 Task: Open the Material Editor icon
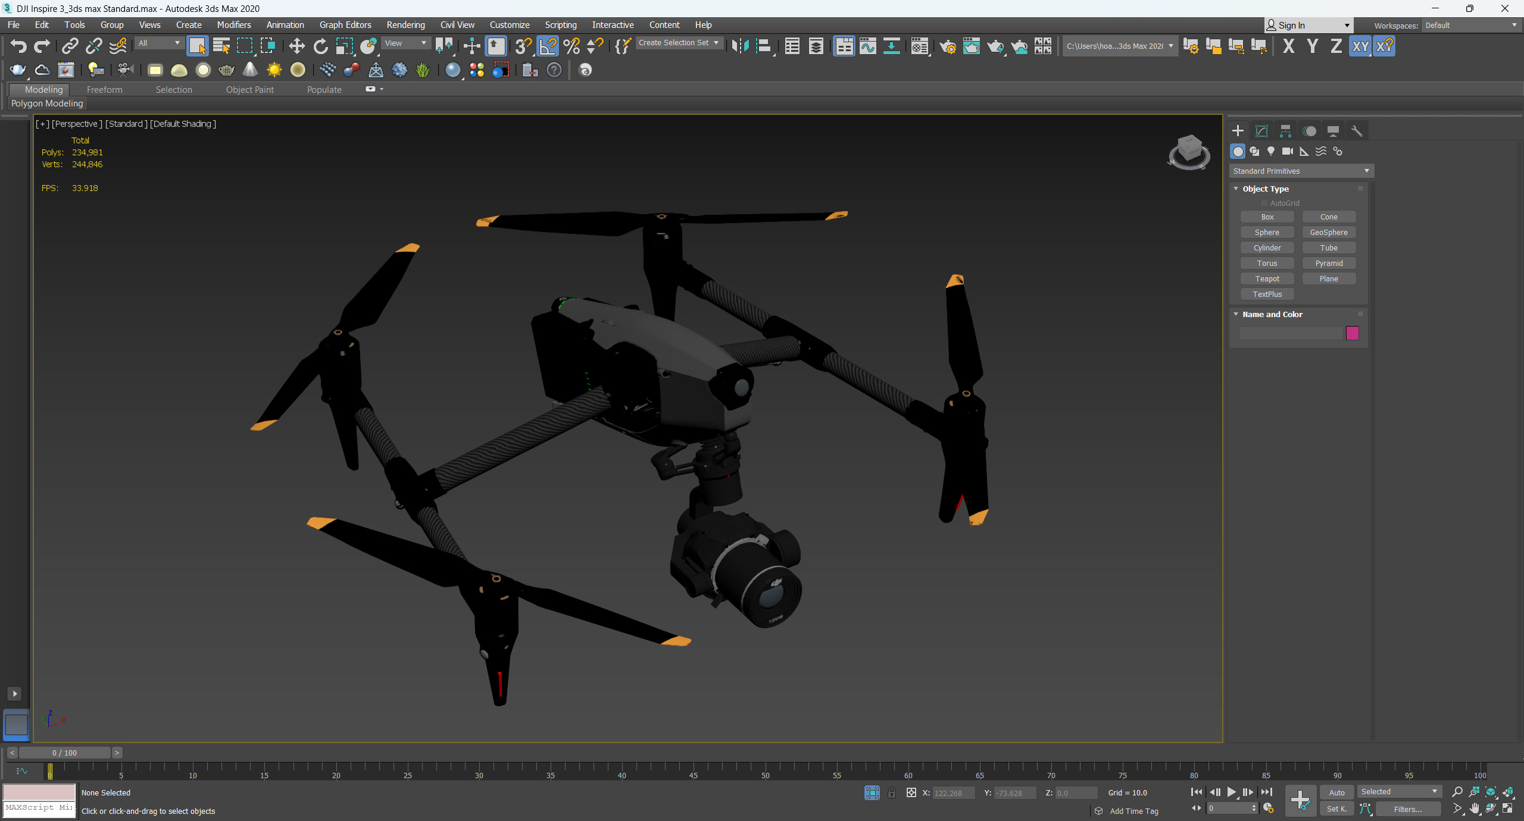coord(920,46)
